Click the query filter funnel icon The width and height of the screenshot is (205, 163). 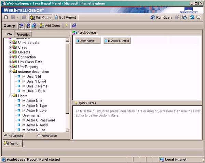click(x=66, y=26)
